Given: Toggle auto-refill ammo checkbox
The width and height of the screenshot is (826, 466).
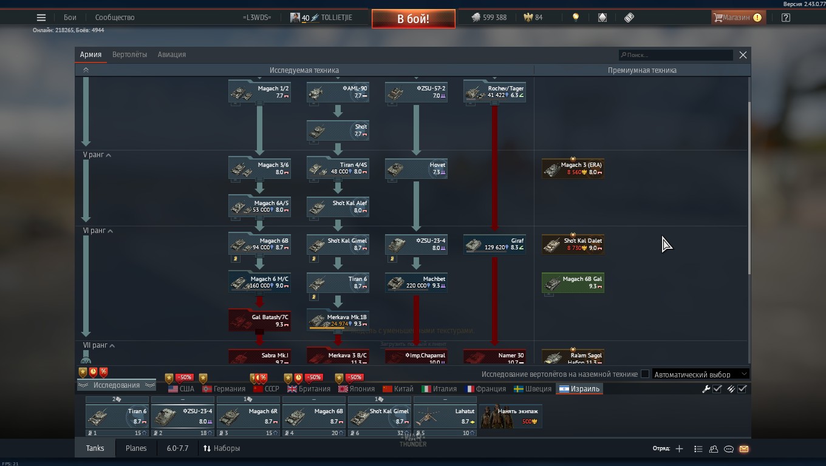Looking at the screenshot, I should tap(742, 389).
